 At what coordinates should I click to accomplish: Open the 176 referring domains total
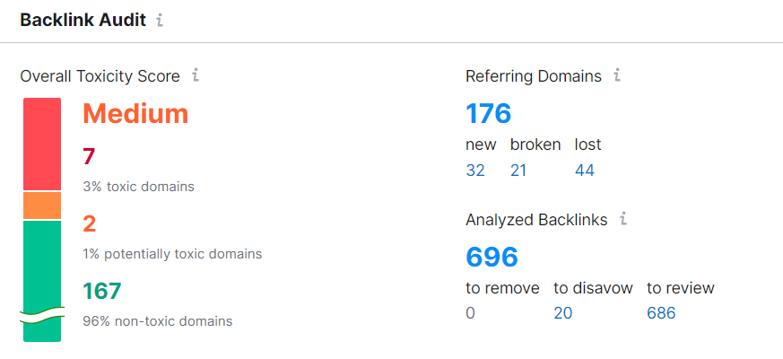[489, 113]
